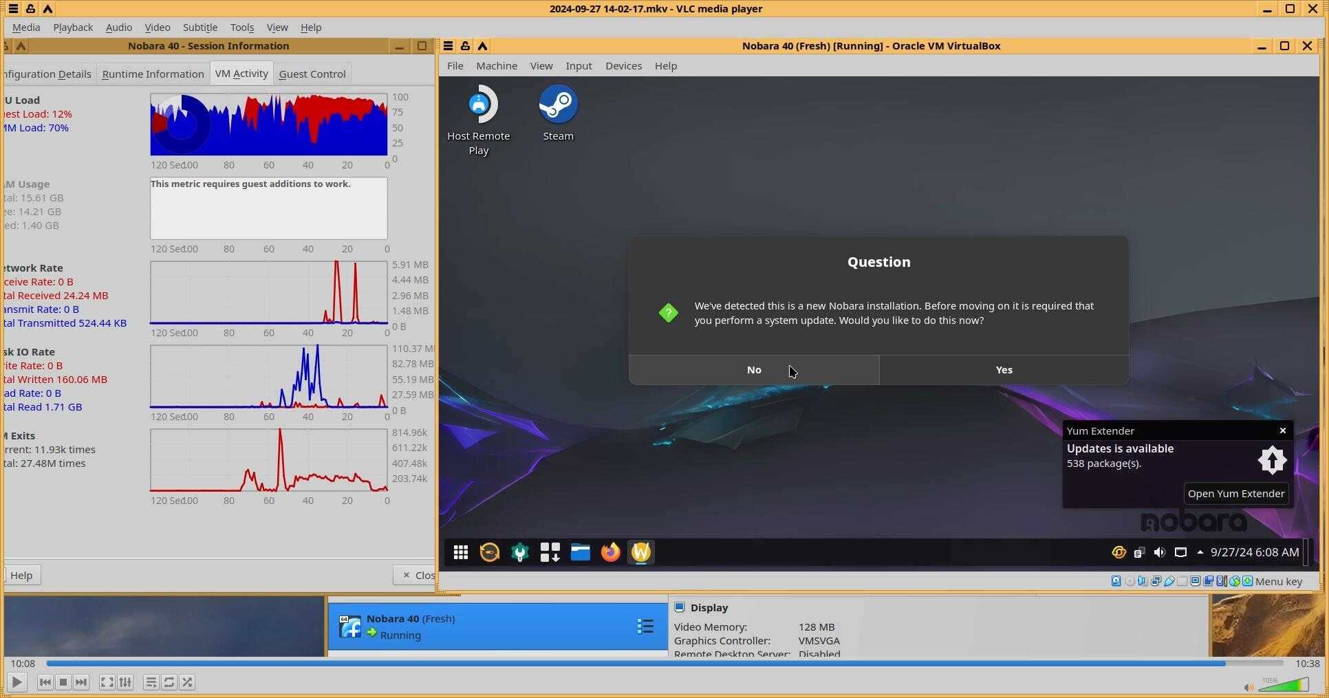The height and width of the screenshot is (698, 1329).
Task: Switch to Runtime Information tab
Action: click(153, 74)
